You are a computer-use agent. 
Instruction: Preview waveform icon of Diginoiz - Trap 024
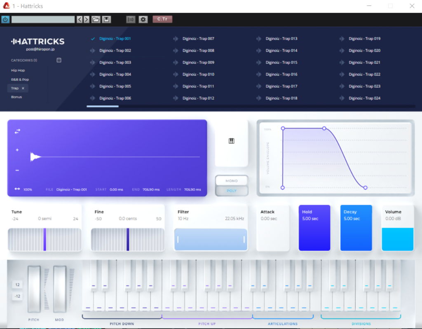click(x=342, y=98)
